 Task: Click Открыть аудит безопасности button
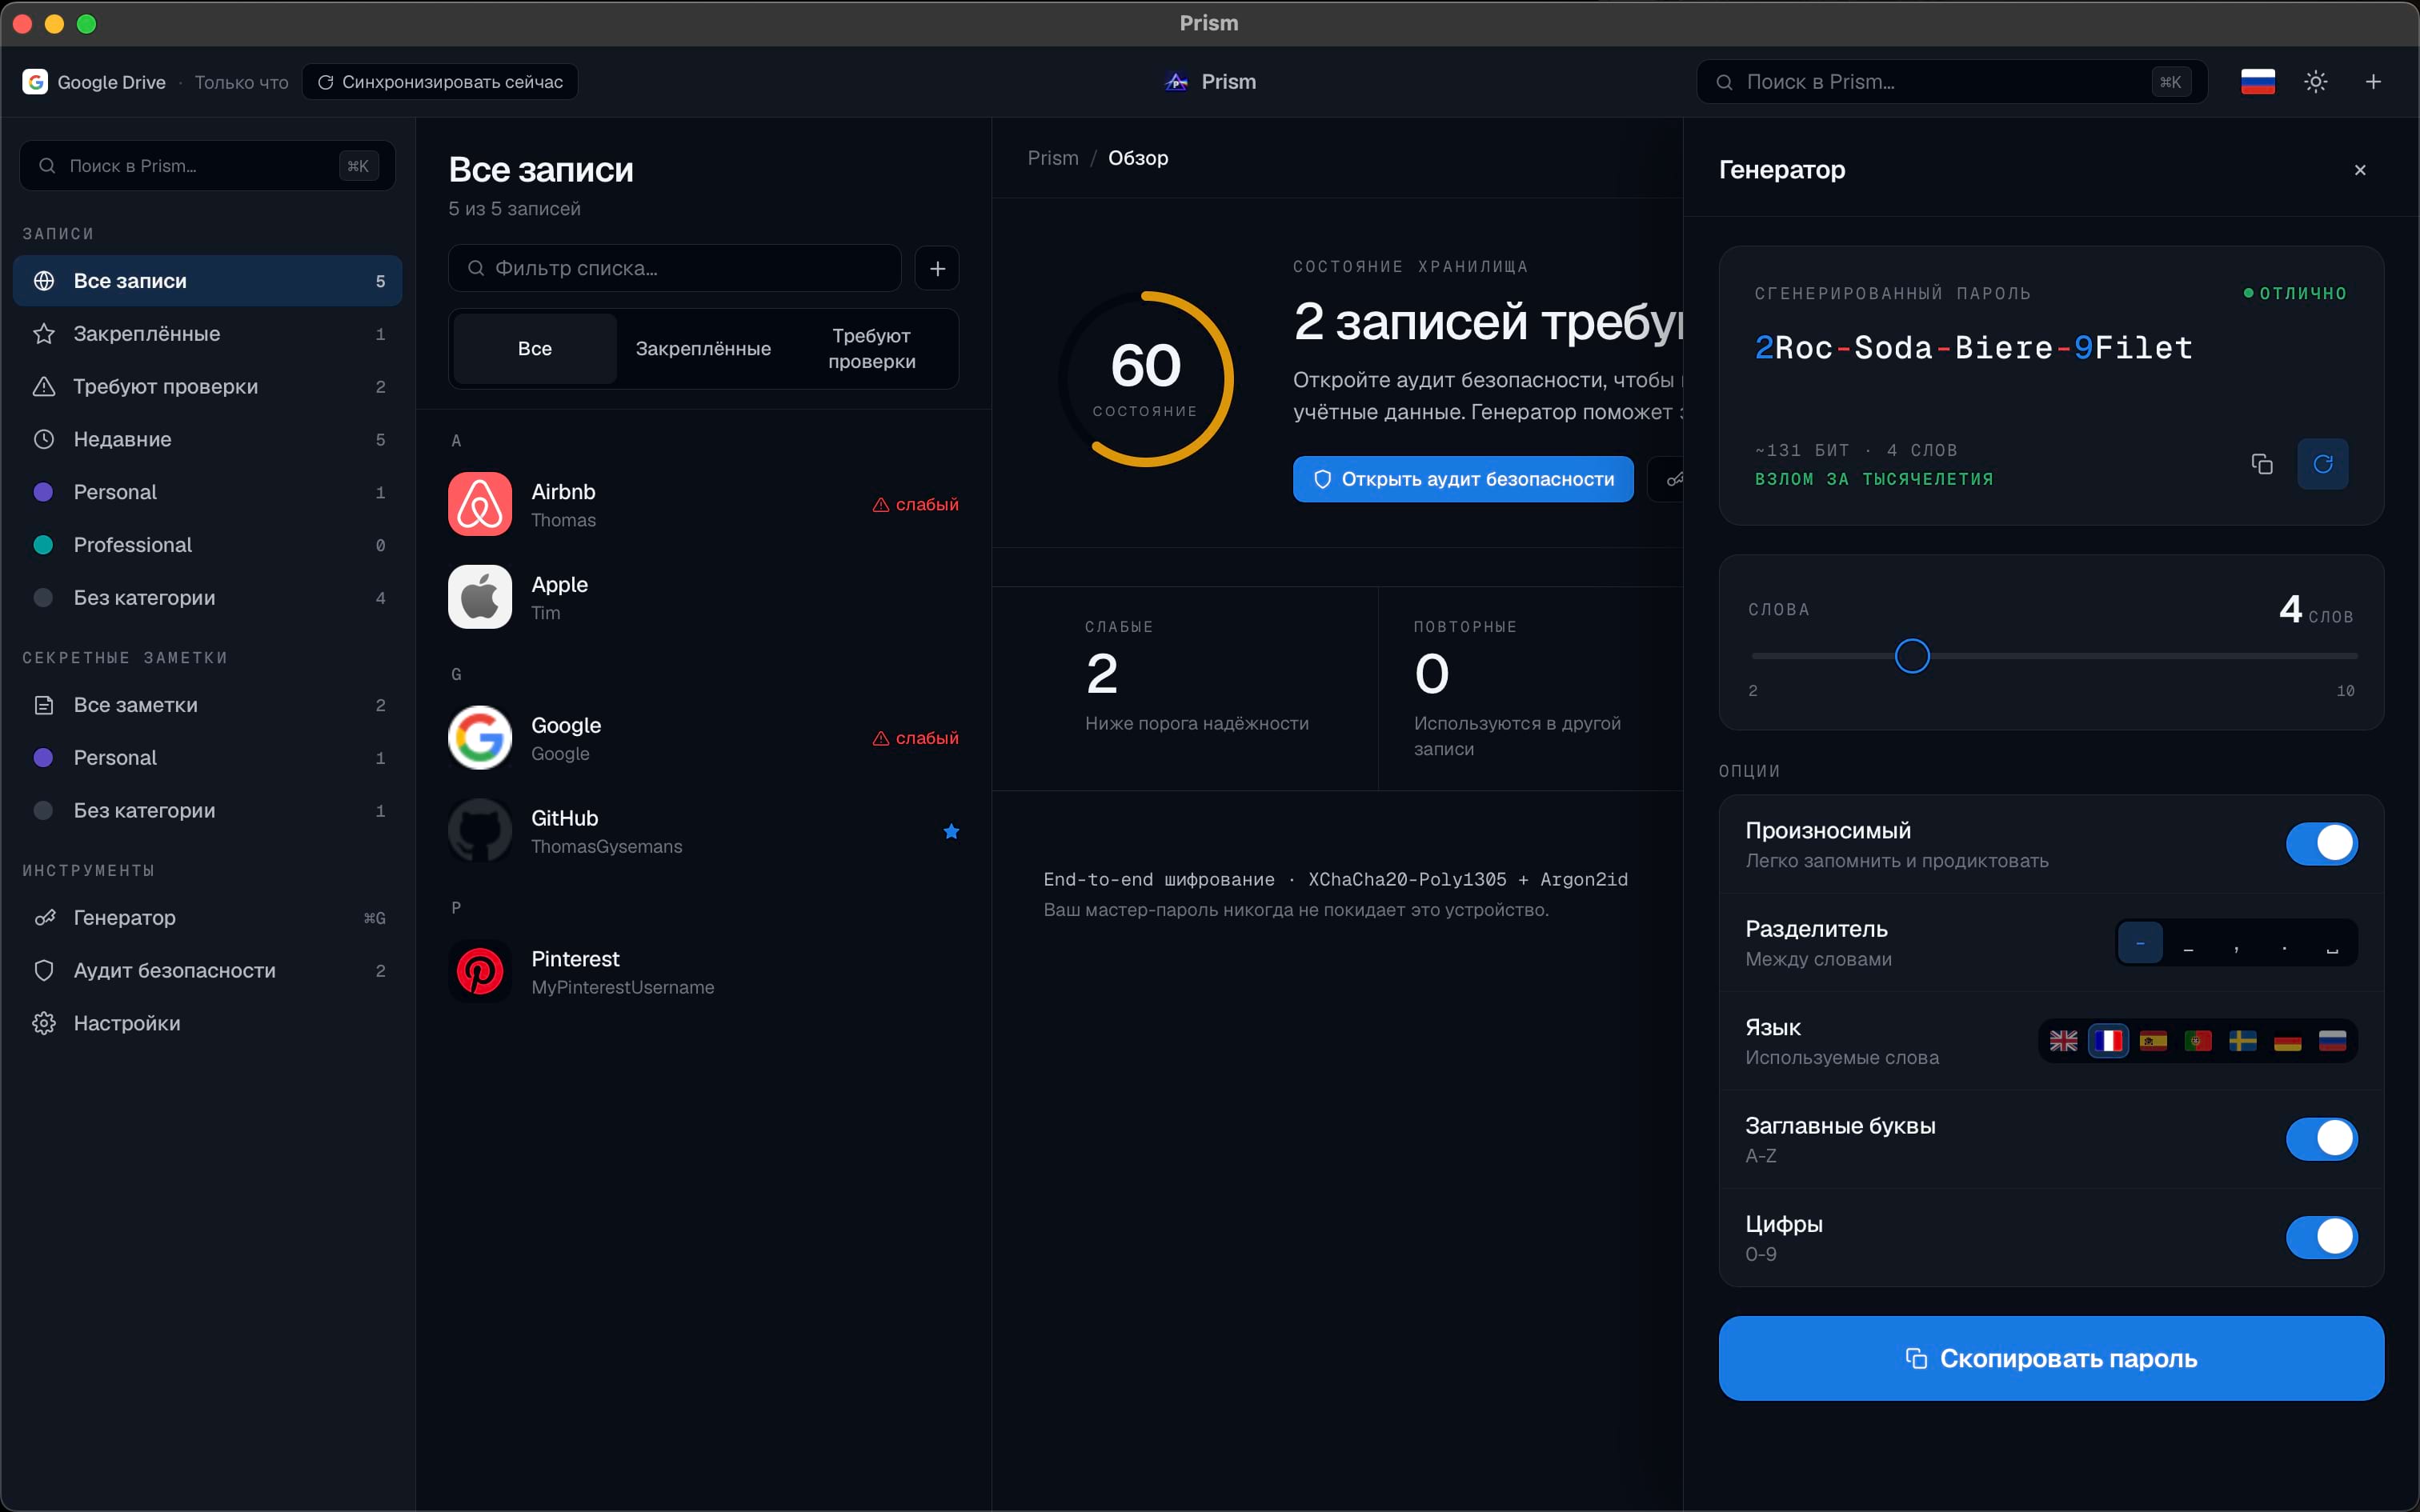(x=1463, y=480)
